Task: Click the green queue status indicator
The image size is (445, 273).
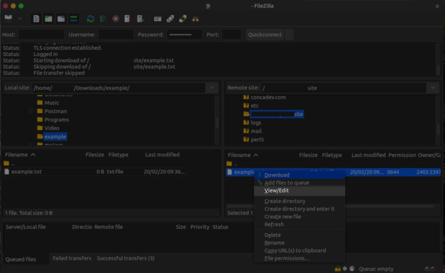Action: pyautogui.click(x=427, y=269)
